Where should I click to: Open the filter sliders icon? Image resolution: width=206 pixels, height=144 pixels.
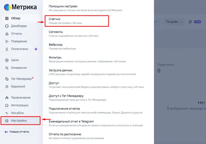pos(191,22)
